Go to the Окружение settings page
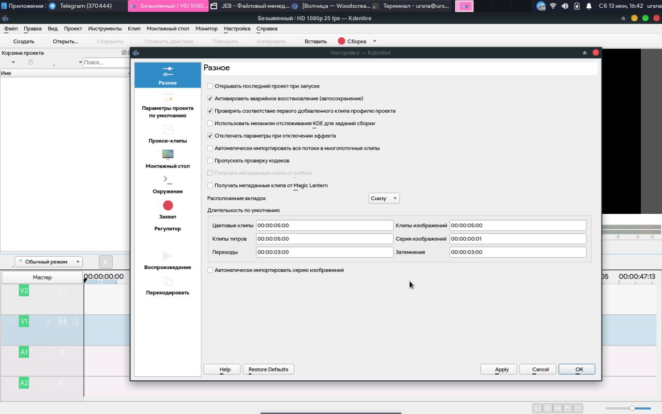 pos(168,184)
